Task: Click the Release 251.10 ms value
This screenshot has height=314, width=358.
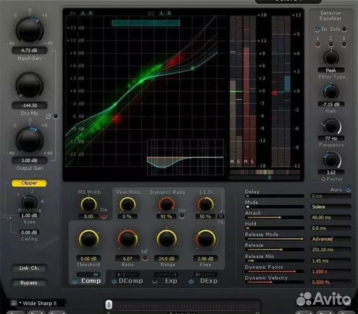Action: (331, 249)
